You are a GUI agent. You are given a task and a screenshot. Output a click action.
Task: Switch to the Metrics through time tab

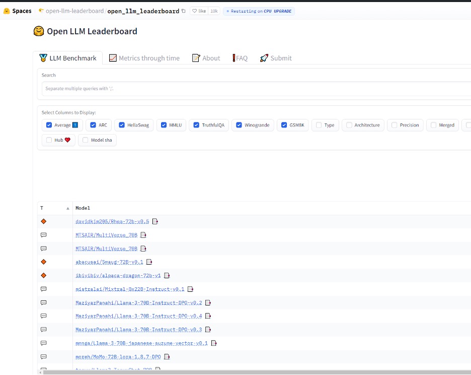tap(144, 58)
